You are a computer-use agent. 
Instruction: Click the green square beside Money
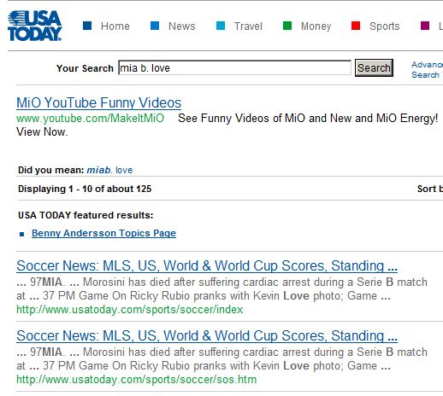click(287, 26)
